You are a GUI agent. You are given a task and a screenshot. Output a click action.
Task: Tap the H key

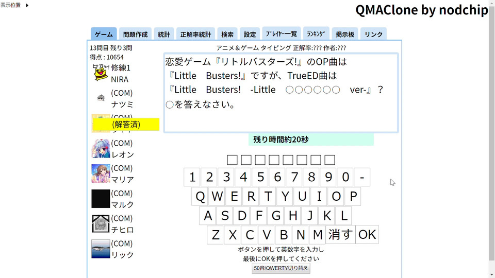(x=293, y=216)
